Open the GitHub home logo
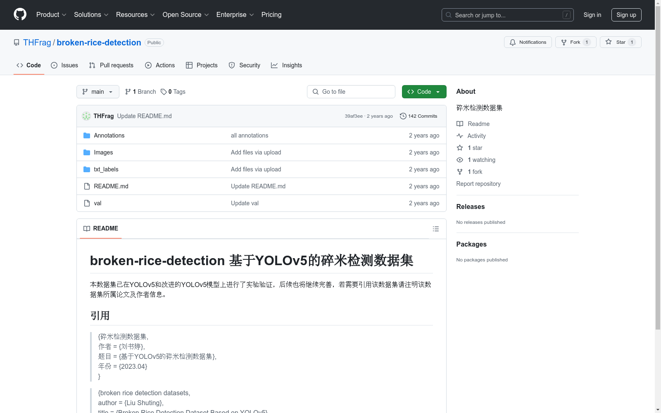661x413 pixels. pyautogui.click(x=20, y=14)
